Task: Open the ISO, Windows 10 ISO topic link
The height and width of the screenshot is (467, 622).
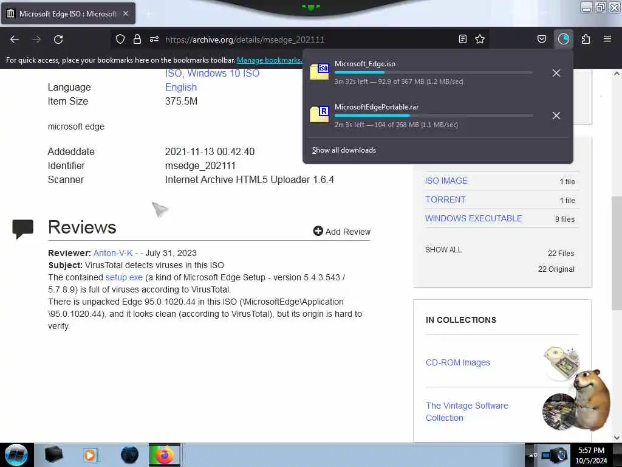Action: point(212,74)
